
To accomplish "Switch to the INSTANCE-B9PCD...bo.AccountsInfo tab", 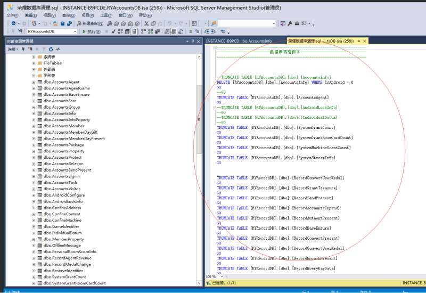I will (239, 41).
